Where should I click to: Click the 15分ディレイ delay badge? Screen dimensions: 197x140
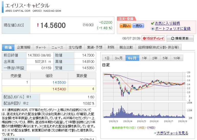153,38
